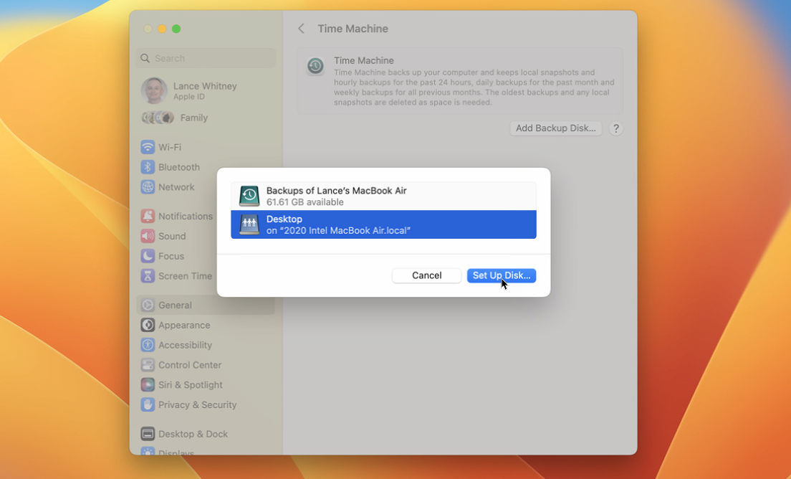Select the Bluetooth icon in the sidebar
The height and width of the screenshot is (479, 791).
click(x=148, y=167)
